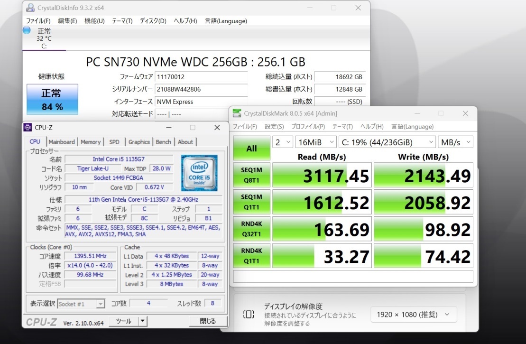Image resolution: width=526 pixels, height=344 pixels.
Task: Click the SEQ1M Q8T1 write result 2143.49
Action: (424, 175)
